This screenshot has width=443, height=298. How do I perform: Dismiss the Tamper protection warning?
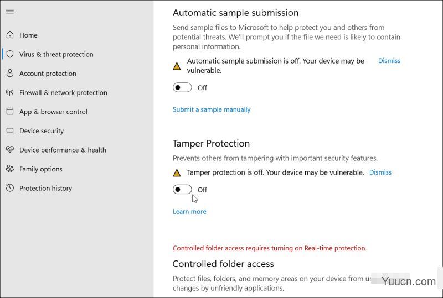pyautogui.click(x=380, y=172)
